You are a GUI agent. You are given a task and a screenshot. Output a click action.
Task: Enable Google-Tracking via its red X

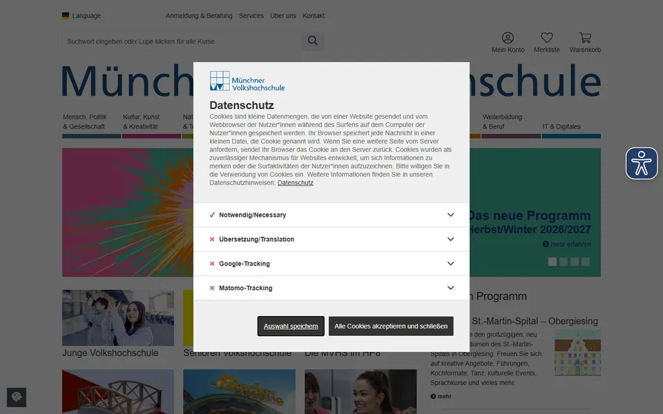[x=212, y=264]
